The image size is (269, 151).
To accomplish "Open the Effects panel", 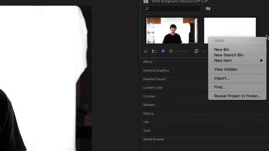I will (x=148, y=62).
